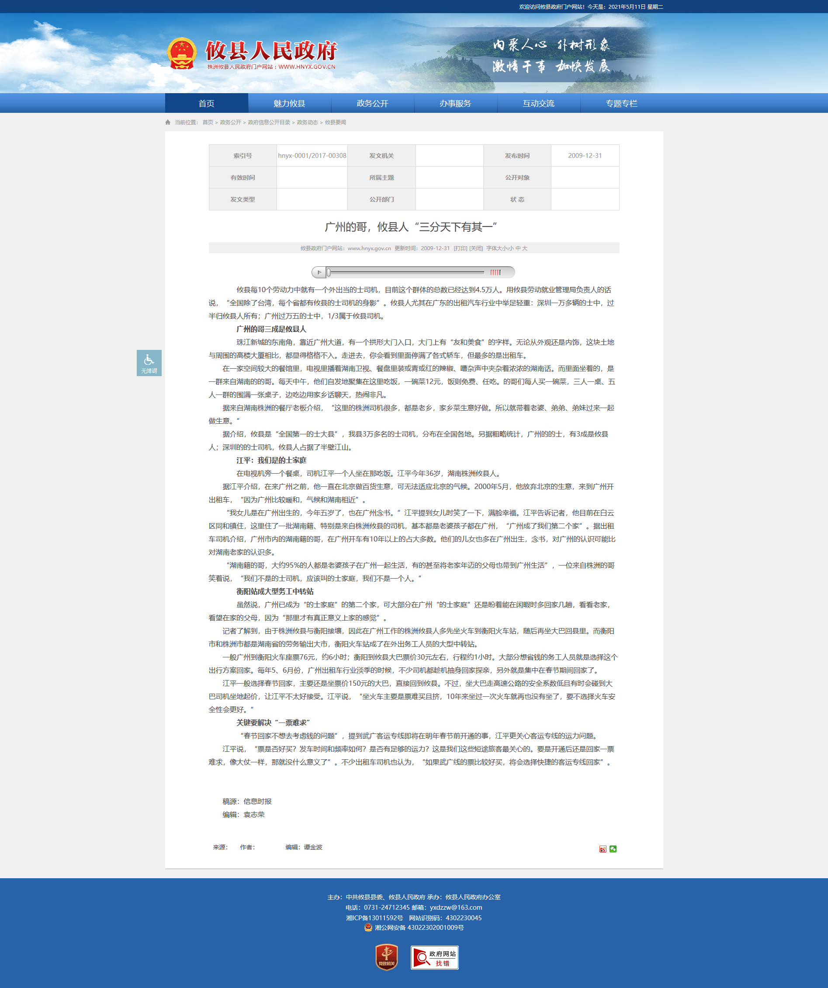Adjust the red audio volume bars
The image size is (828, 988).
point(495,272)
